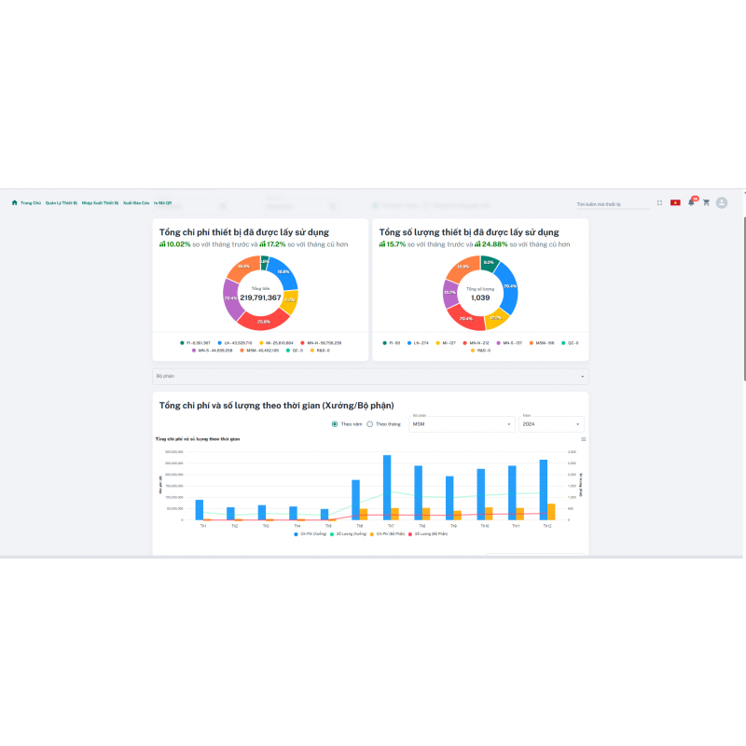Click purple slice of cost donut chart

[x=230, y=298]
